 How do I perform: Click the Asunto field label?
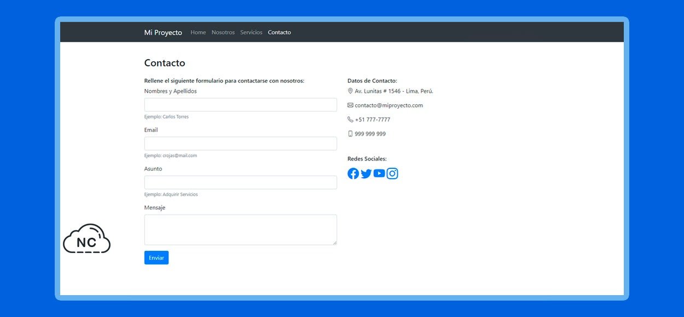[153, 169]
